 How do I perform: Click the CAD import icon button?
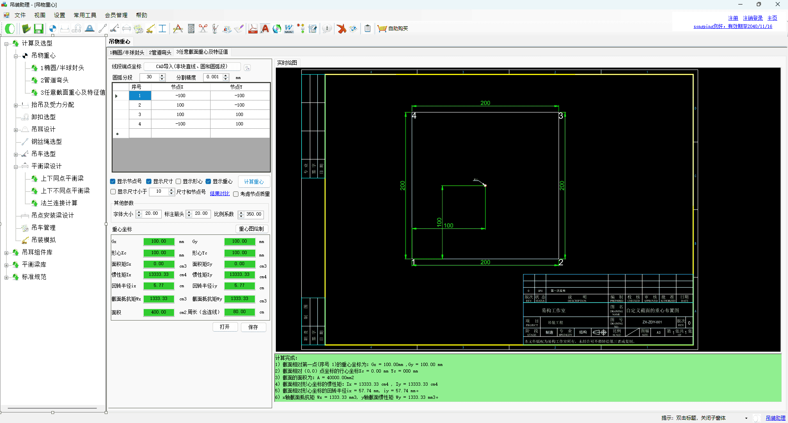(x=247, y=68)
